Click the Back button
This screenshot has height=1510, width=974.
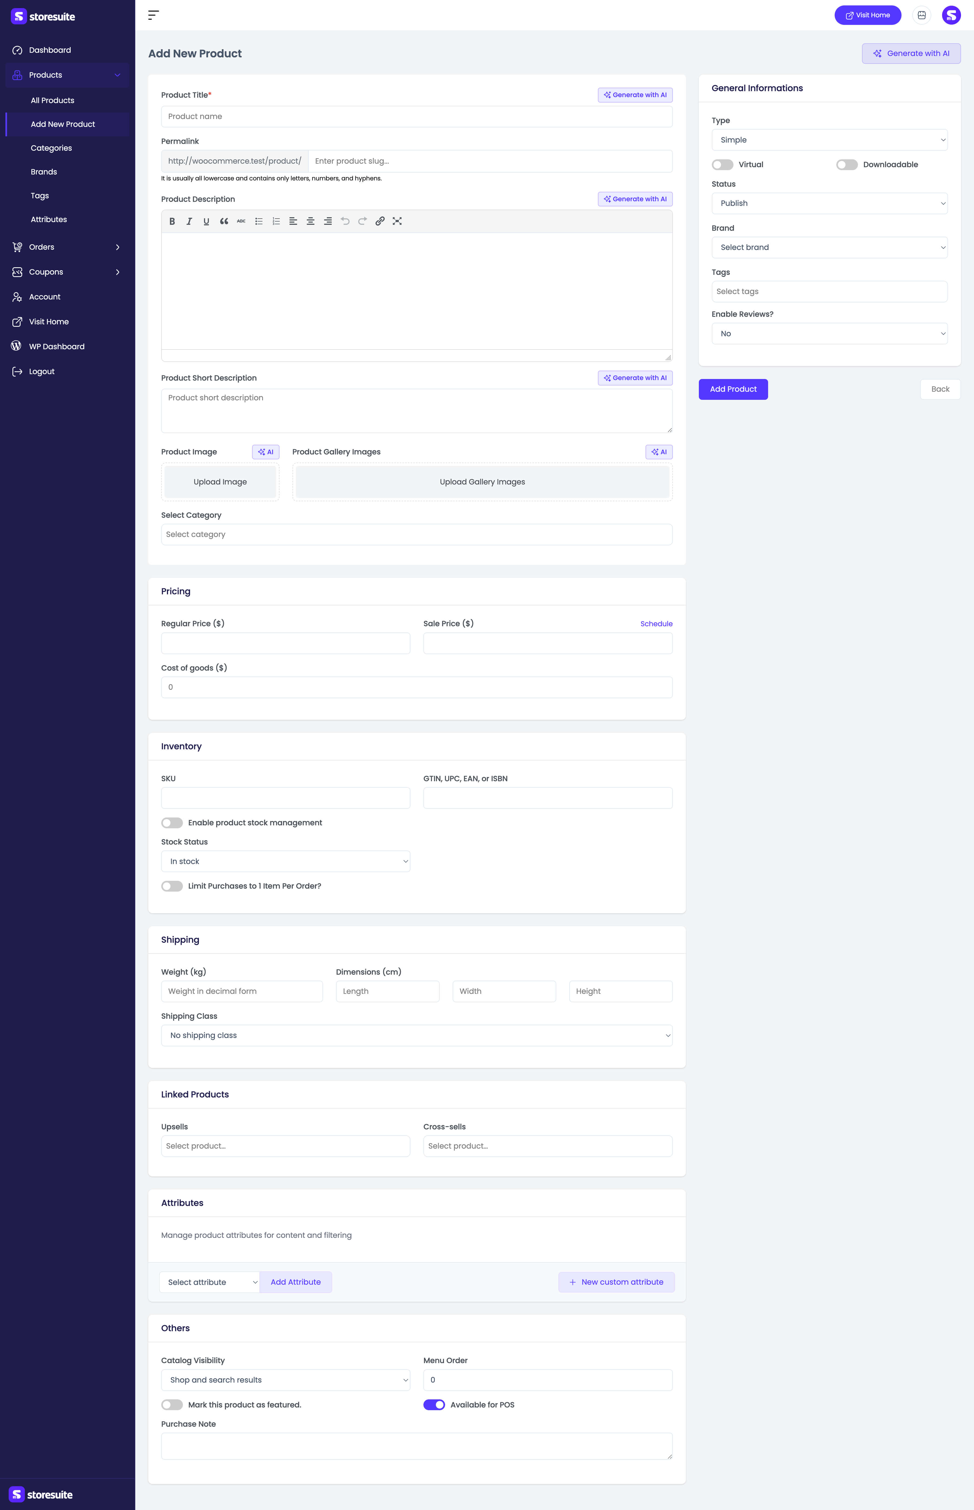tap(940, 390)
